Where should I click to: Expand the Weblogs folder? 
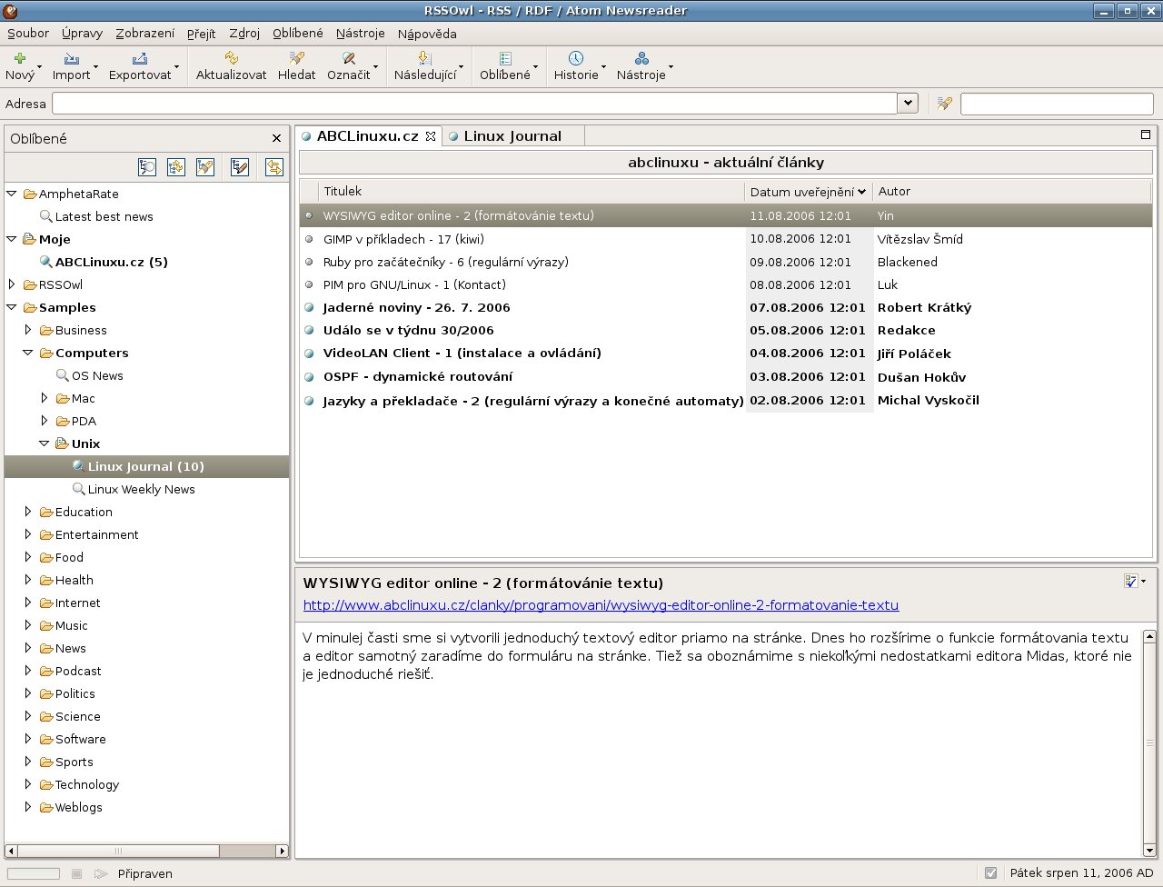click(28, 807)
